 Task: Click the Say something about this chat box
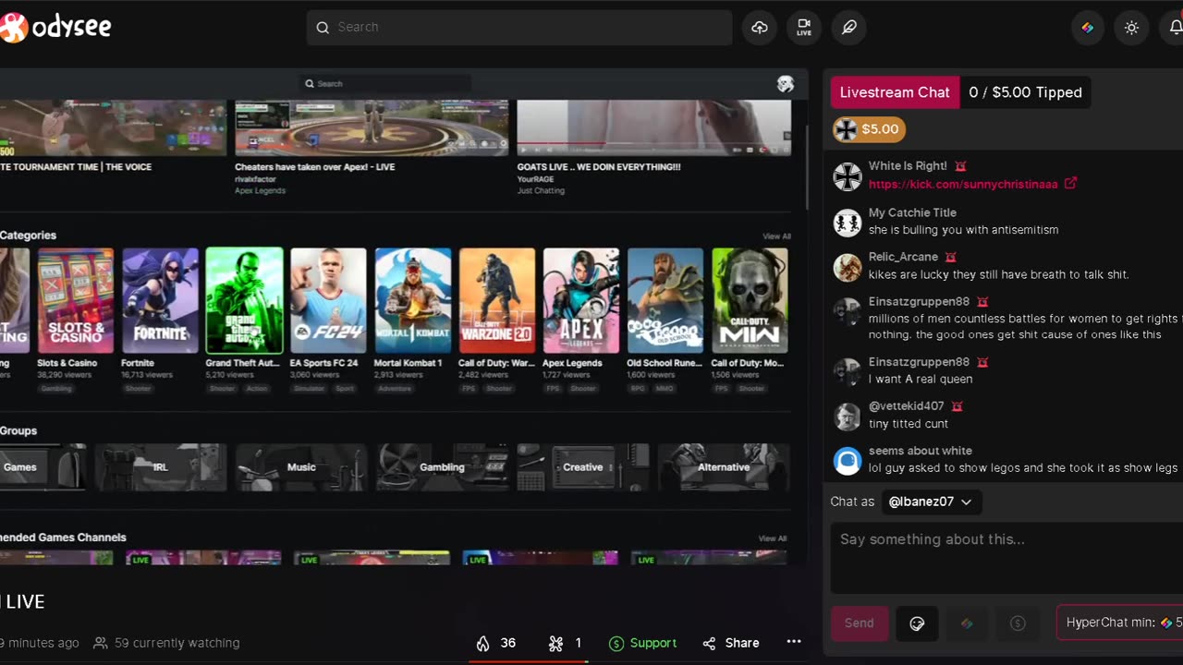coord(1006,558)
